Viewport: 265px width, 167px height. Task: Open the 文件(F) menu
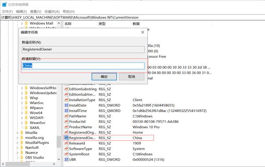pyautogui.click(x=7, y=11)
